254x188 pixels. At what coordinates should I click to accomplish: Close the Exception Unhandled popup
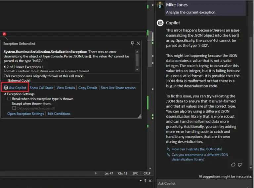[138, 43]
